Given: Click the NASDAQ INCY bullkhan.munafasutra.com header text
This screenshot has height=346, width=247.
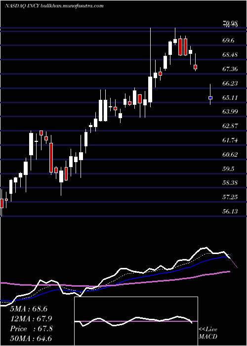Looking at the screenshot, I should point(54,6).
